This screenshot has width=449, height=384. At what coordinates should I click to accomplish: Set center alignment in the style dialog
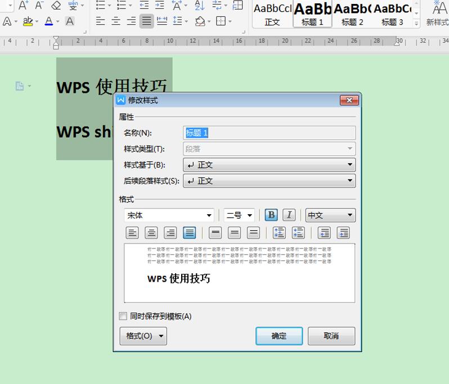151,233
